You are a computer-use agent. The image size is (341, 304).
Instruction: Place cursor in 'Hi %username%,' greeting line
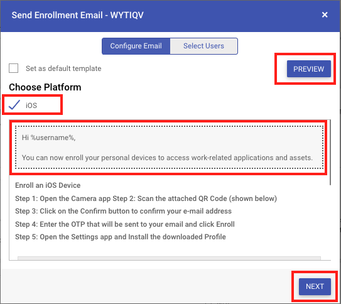[49, 138]
